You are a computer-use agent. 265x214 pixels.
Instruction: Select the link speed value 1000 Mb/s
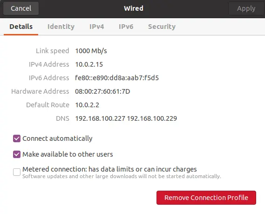click(91, 51)
